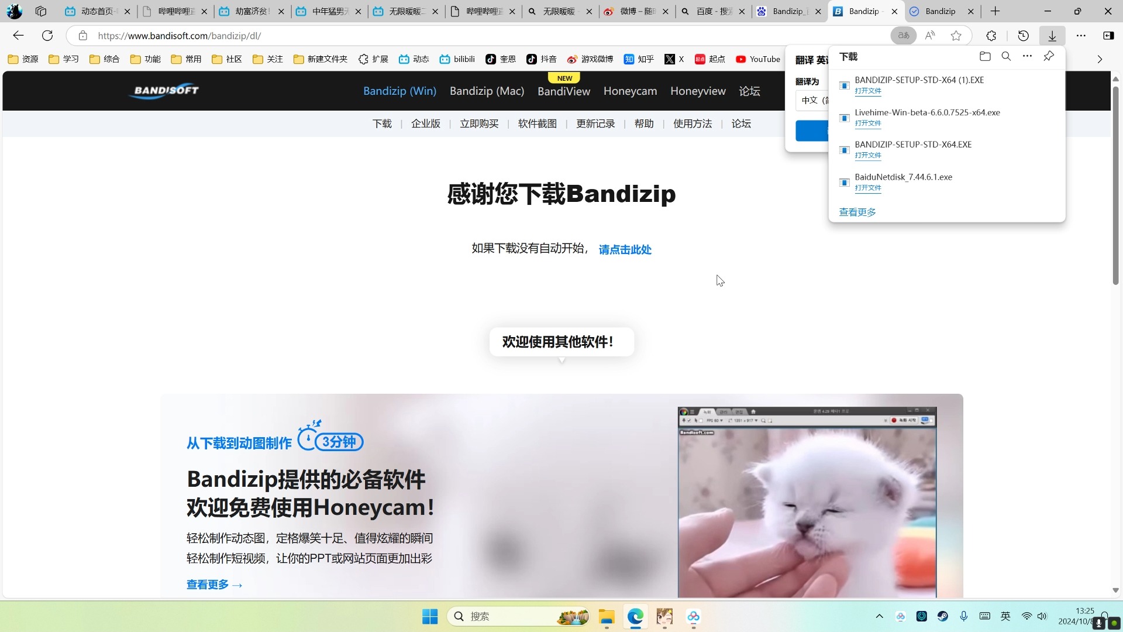The height and width of the screenshot is (632, 1123).
Task: Click the Honeycam kitten preview image
Action: coord(807,502)
